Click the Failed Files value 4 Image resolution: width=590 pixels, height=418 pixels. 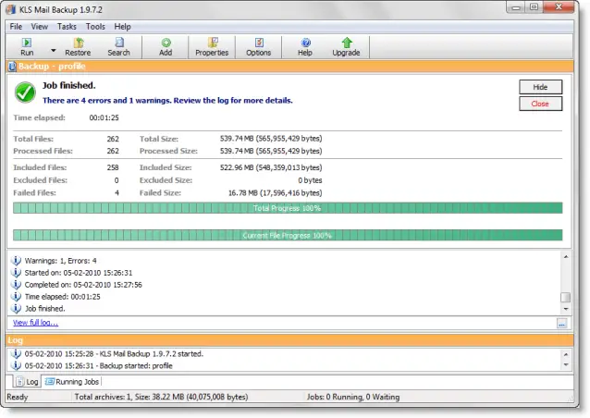tap(117, 193)
